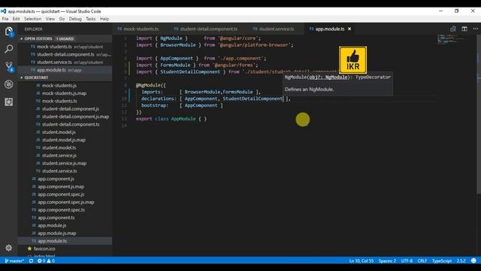Viewport: 481px width, 271px height.
Task: Open the Debug view in activity bar
Action: [8, 84]
